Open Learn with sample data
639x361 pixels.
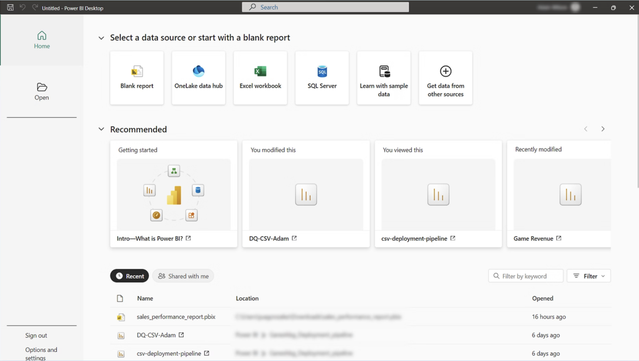[384, 78]
